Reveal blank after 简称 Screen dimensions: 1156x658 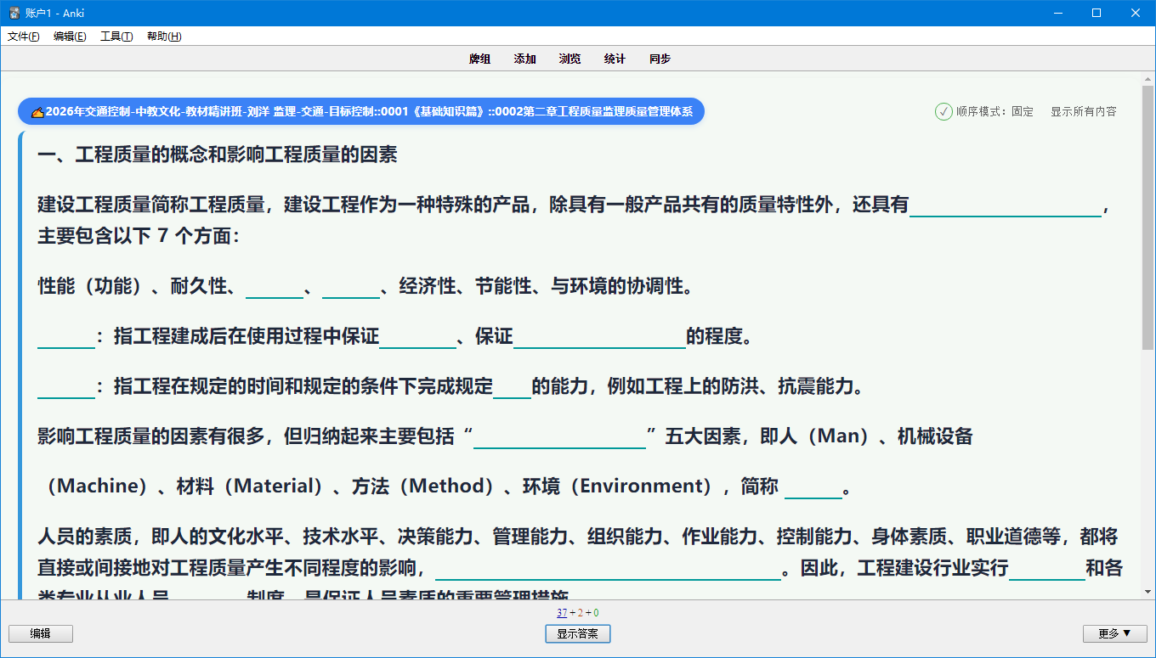click(813, 486)
